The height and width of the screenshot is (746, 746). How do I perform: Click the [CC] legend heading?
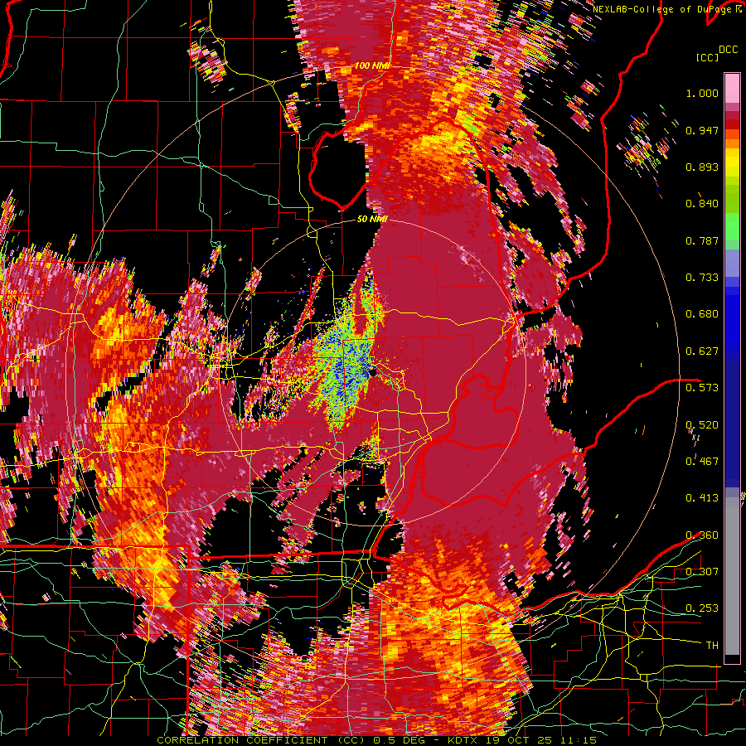pyautogui.click(x=707, y=57)
